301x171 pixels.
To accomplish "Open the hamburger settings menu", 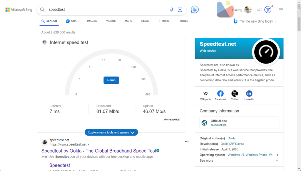I will click(x=281, y=10).
